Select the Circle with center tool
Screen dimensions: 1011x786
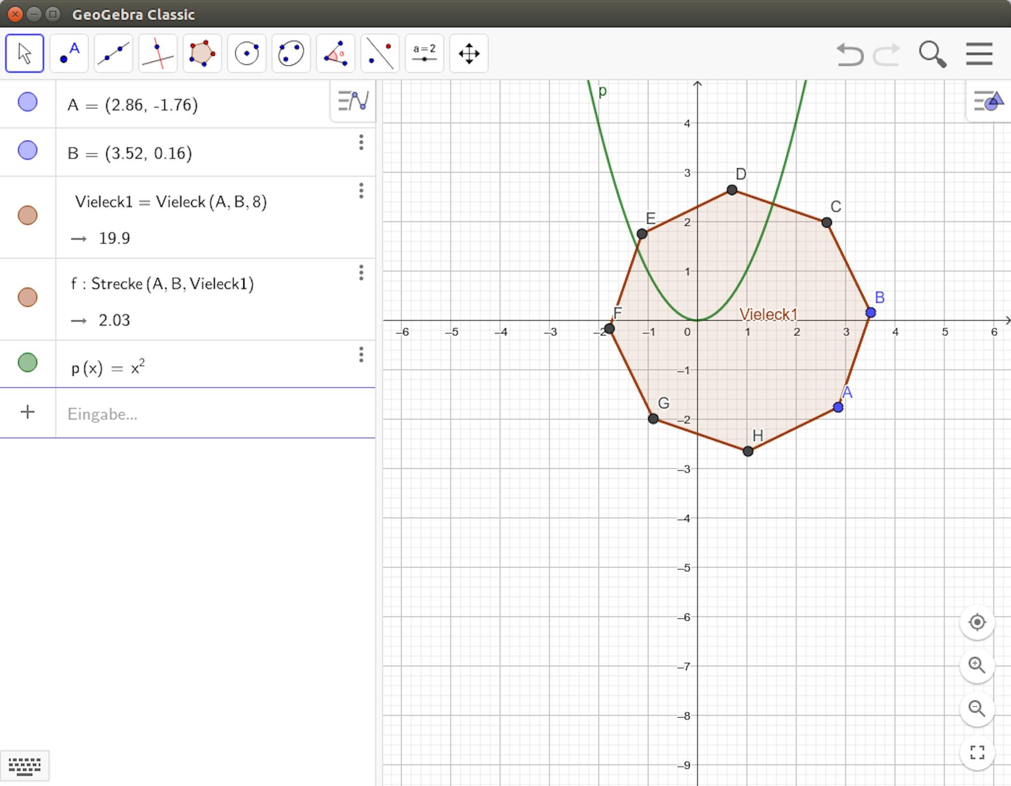[x=247, y=53]
